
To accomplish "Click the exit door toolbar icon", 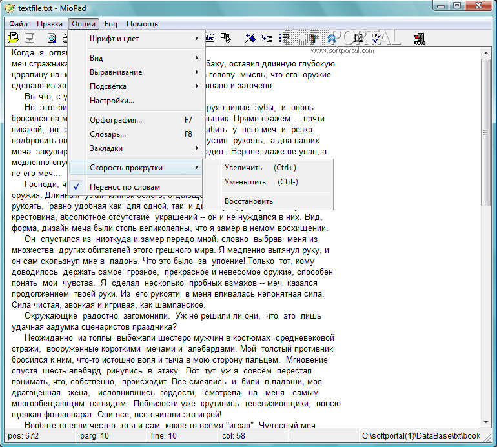I will [x=420, y=38].
